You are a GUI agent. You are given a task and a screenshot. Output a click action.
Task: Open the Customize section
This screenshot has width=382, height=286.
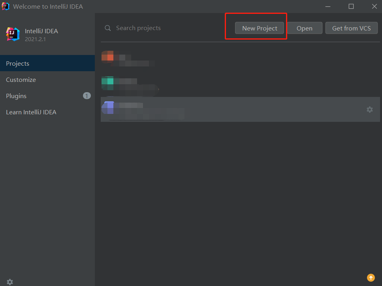pyautogui.click(x=47, y=80)
